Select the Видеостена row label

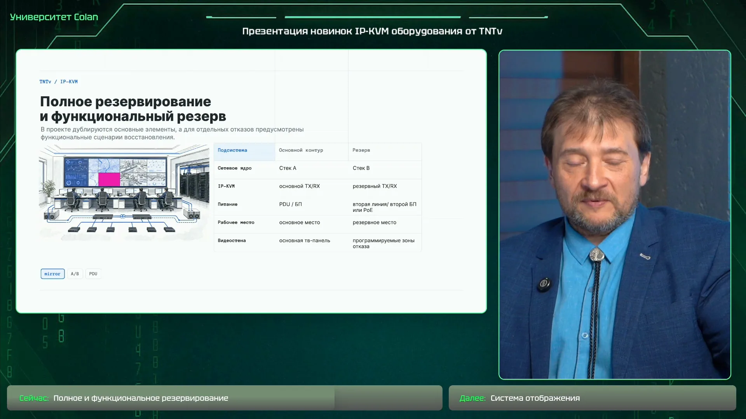232,241
